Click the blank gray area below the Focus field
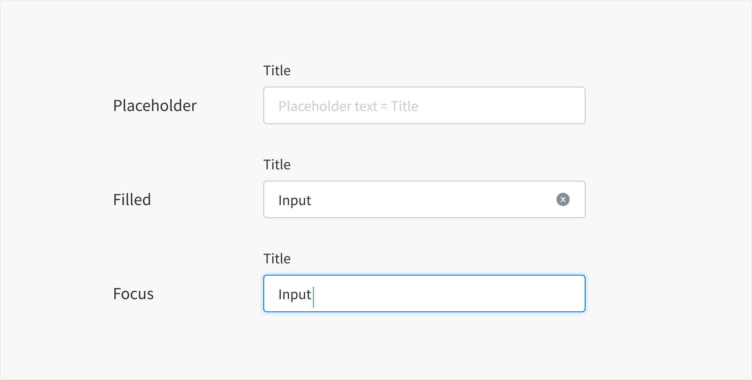Viewport: 752px width, 380px height. point(424,345)
